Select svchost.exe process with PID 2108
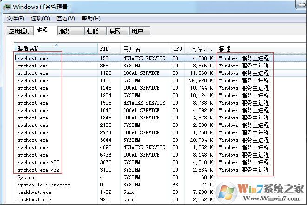 pyautogui.click(x=161, y=125)
